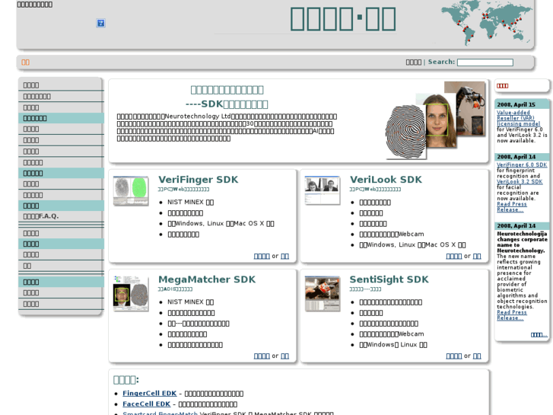Click Webcam bullet in the VeriLook SDK card
Screen dimensions: 553x415
tap(392, 235)
